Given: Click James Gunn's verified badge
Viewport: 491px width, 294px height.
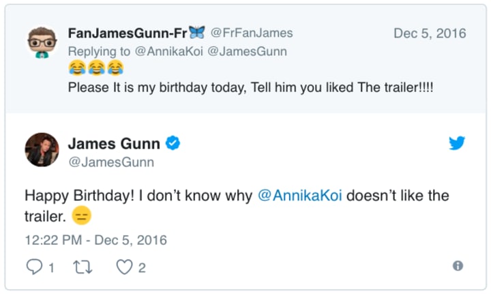Looking at the screenshot, I should pyautogui.click(x=173, y=143).
